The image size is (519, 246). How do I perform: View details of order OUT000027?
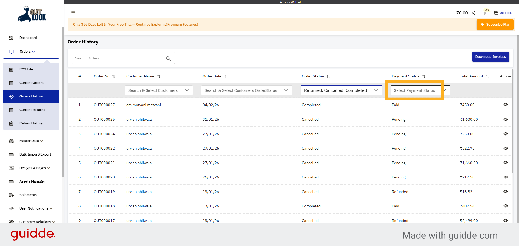[x=505, y=105]
